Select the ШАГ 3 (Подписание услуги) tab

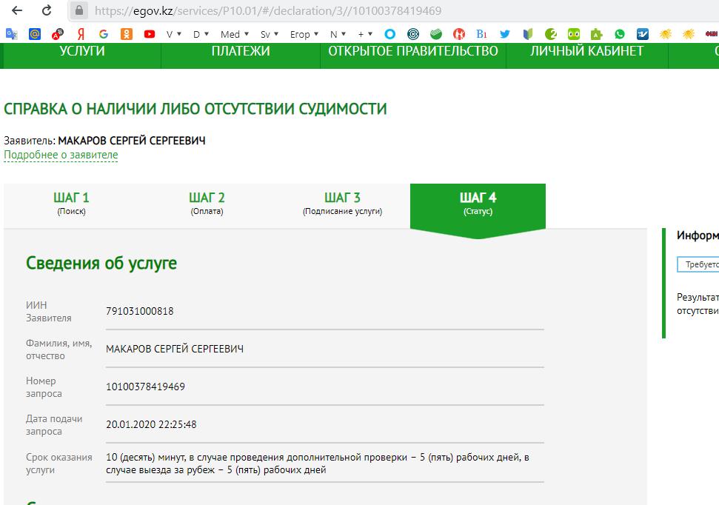click(342, 204)
